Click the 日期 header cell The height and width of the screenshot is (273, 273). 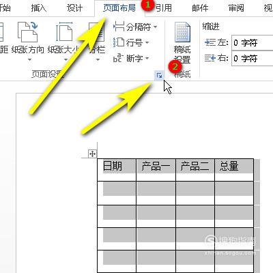pyautogui.click(x=117, y=170)
